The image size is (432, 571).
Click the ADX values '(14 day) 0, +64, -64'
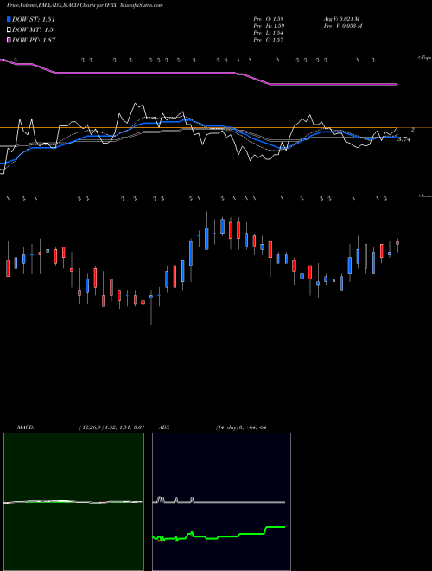pos(241,427)
